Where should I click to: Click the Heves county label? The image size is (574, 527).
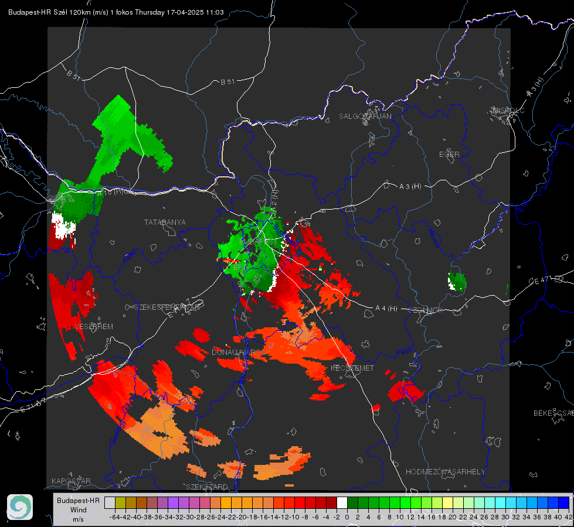(x=434, y=237)
